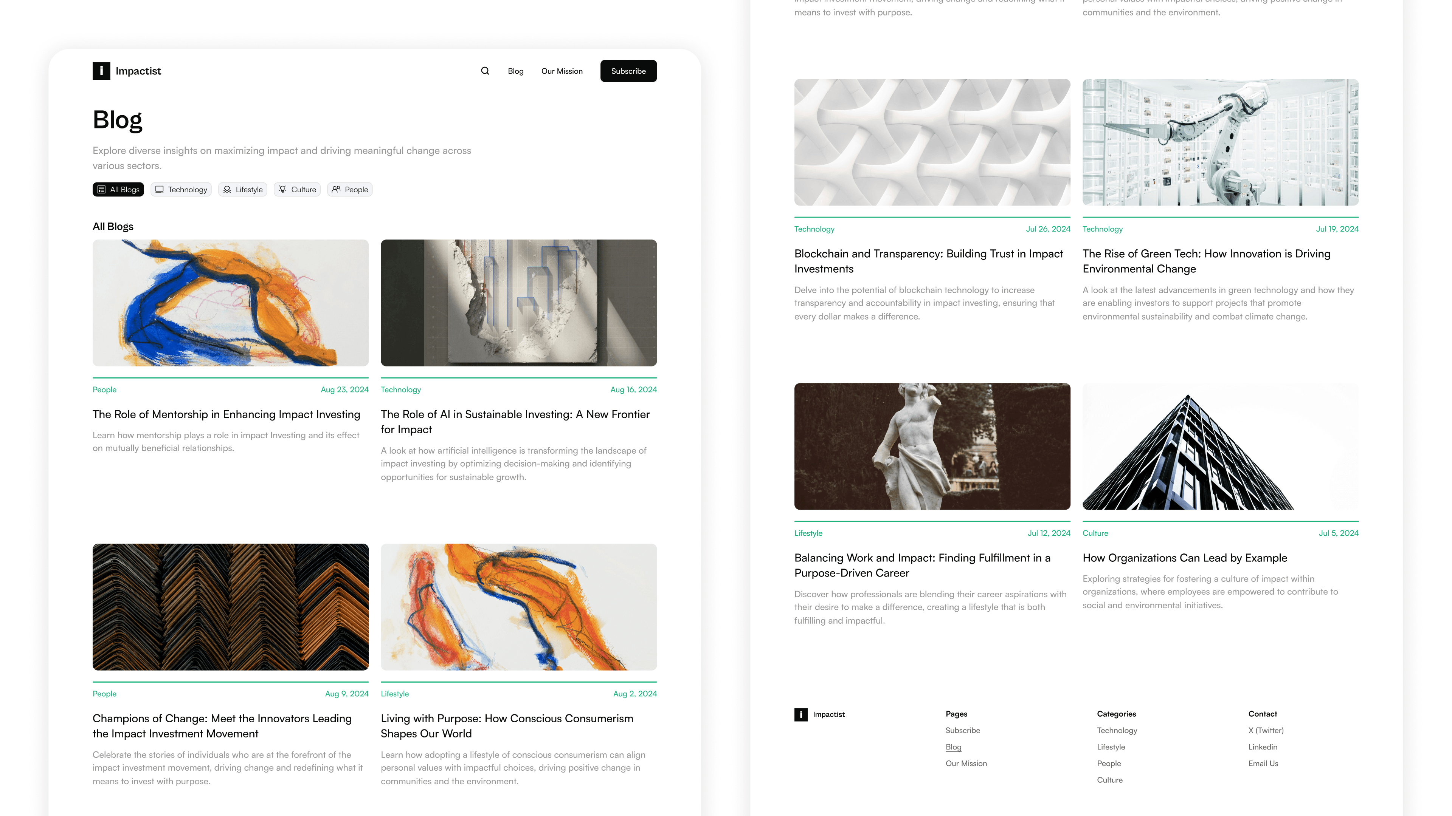Click the 'Aug 23, 2024' date
Viewport: 1452px width, 816px height.
point(344,390)
